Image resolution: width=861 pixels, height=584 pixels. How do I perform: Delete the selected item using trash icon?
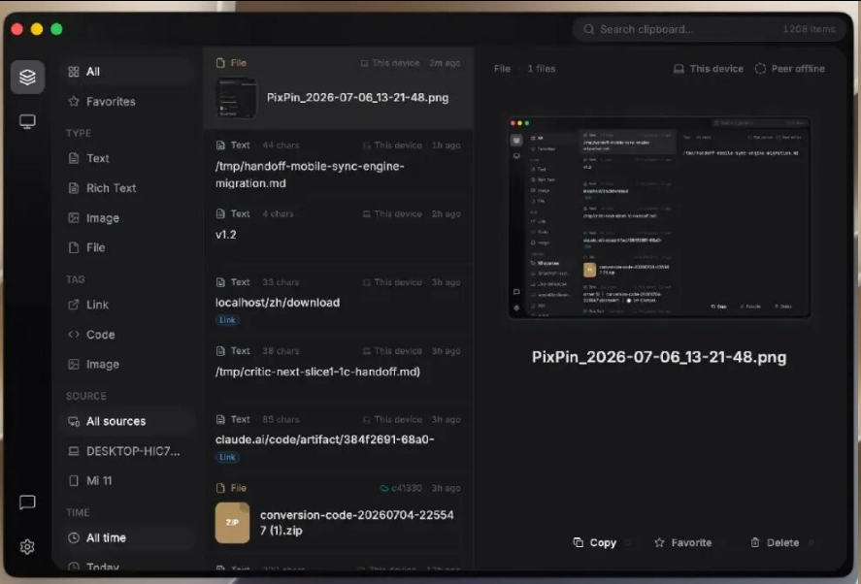[x=755, y=542]
